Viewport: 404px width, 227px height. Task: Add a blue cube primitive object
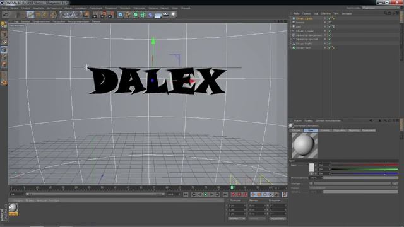[121, 15]
